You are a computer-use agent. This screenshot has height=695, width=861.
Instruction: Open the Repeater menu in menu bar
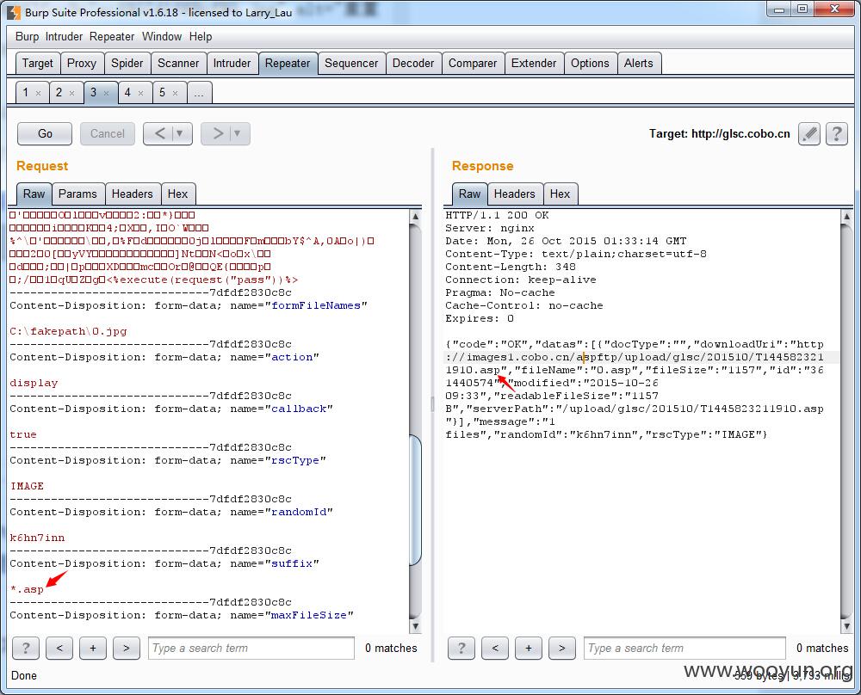[x=112, y=36]
